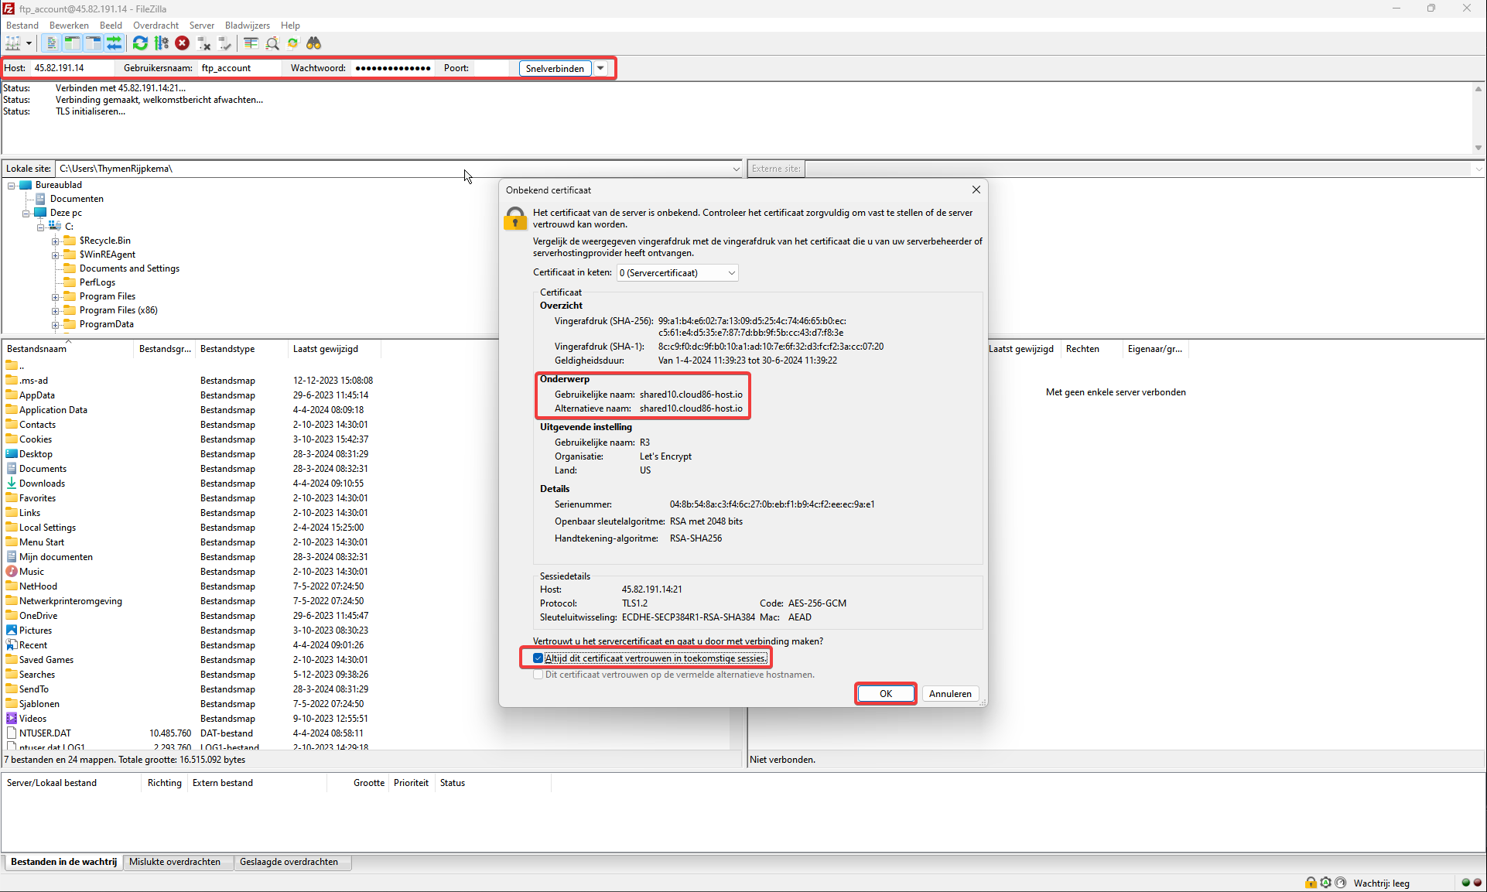Click the Downloads folder arrow icon
Screen dimensions: 1487x892
(x=12, y=484)
